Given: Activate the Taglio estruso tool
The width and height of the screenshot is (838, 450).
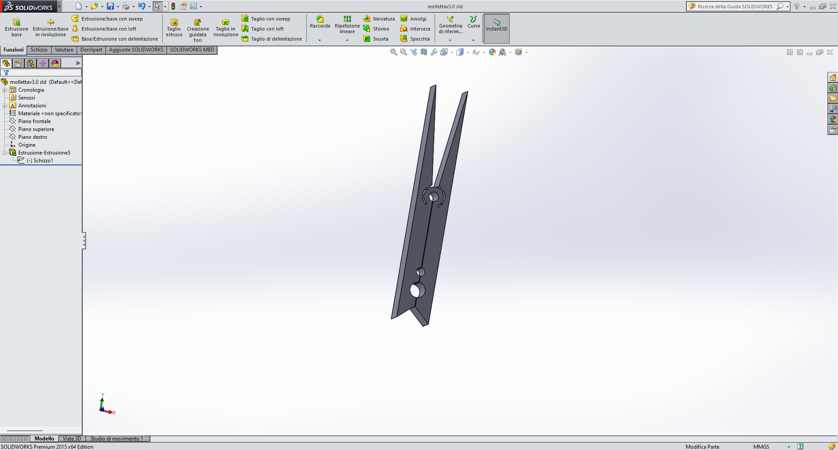Looking at the screenshot, I should pos(174,28).
